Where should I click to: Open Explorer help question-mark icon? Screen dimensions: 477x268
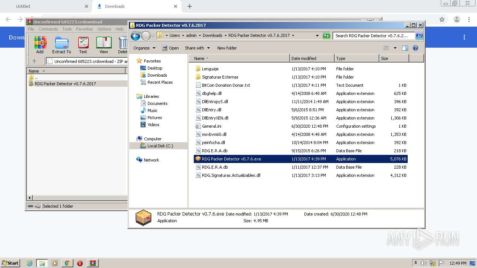pyautogui.click(x=416, y=48)
